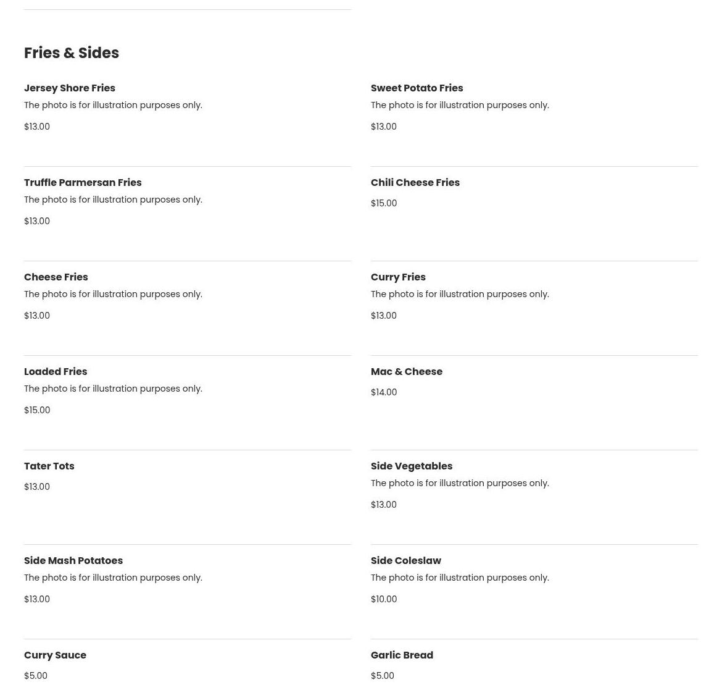Open the Loaded Fries item

pos(56,371)
